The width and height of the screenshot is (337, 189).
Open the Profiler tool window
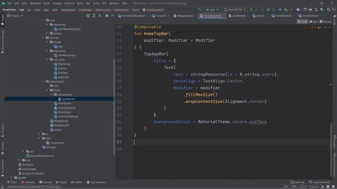pos(76,182)
